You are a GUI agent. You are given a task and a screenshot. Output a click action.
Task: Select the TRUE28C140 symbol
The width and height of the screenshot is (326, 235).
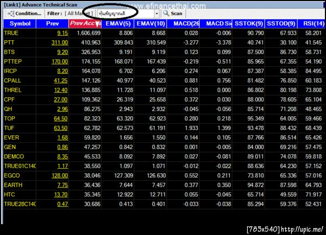(20, 204)
